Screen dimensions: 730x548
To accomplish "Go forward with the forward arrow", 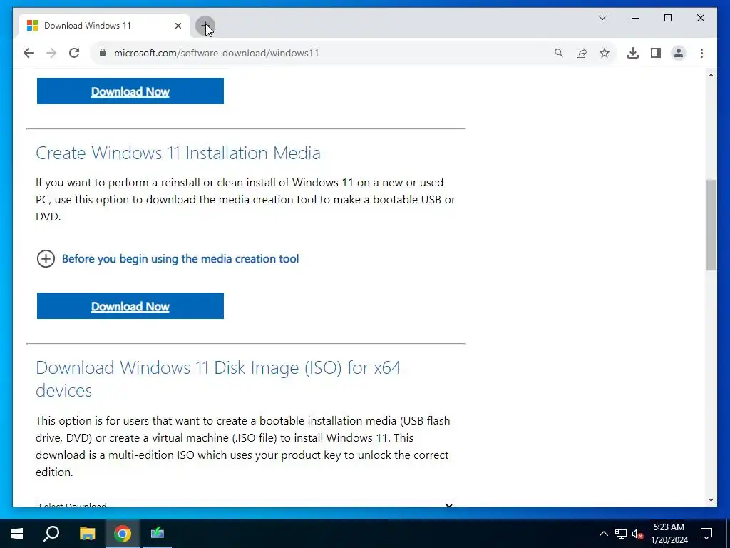I will pos(51,53).
